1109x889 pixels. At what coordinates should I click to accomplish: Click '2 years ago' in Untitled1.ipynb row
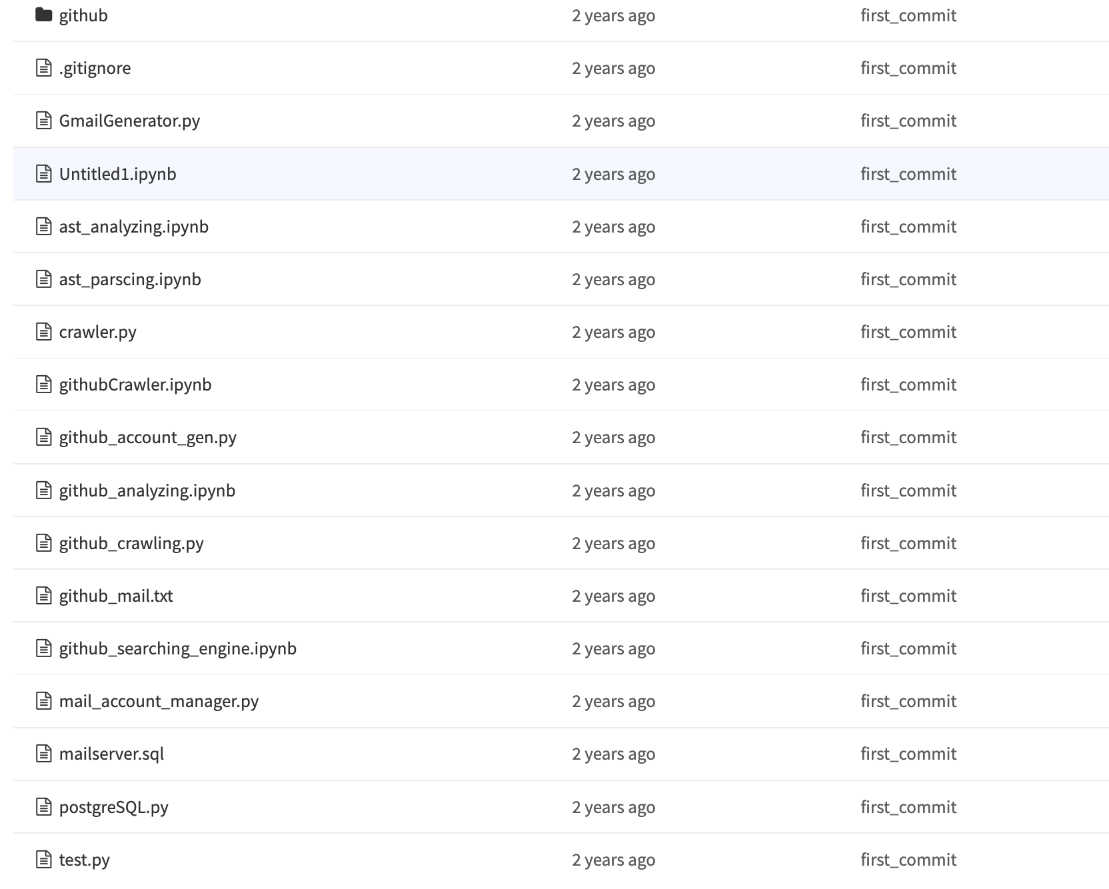point(613,174)
